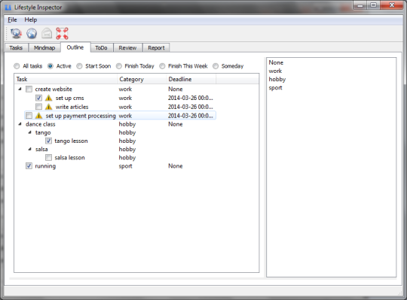Viewport: 407px width, 300px height.
Task: Click warning icon on write articles row
Action: click(x=48, y=107)
